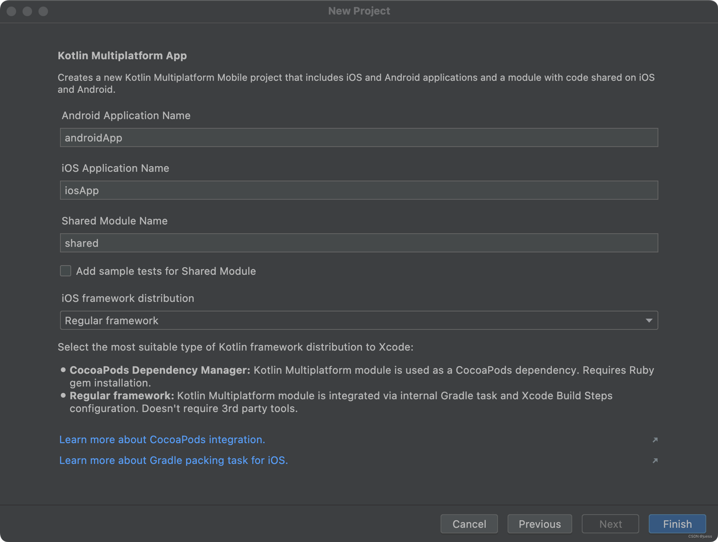Click the New Project title bar
Viewport: 718px width, 542px height.
coord(359,11)
